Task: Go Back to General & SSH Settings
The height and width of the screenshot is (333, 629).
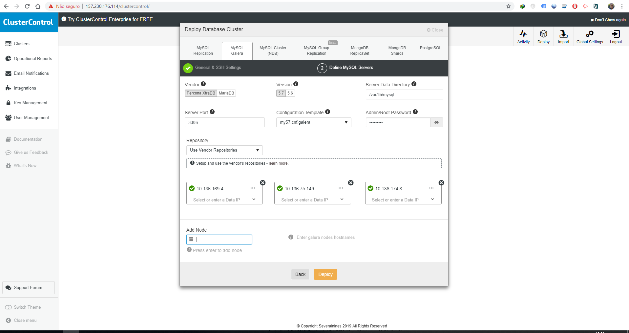Action: 300,274
